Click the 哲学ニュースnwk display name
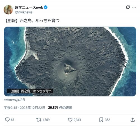 (29, 7)
